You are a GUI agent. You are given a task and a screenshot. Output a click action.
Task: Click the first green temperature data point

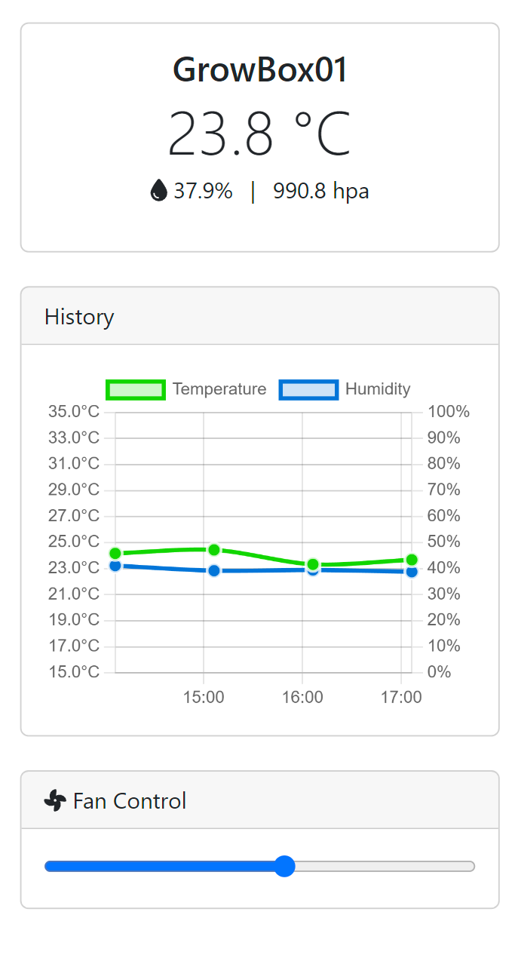115,554
